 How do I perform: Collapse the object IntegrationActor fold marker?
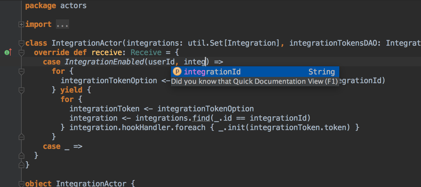pos(21,184)
